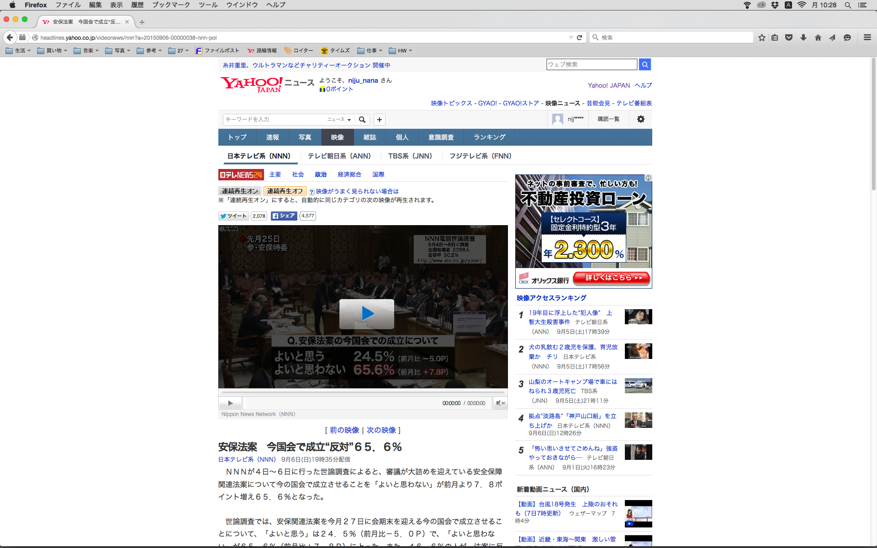The image size is (877, 548).
Task: Reload page using refresh icon
Action: click(579, 37)
